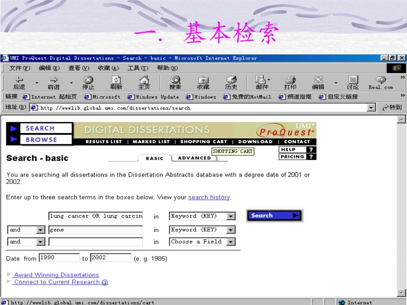Viewport: 407px width, 305px height.
Task: Click the page icon in address bar
Action: point(34,108)
